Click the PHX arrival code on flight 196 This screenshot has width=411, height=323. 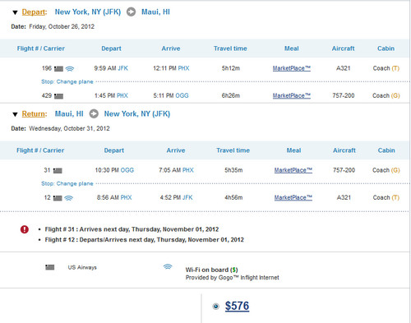183,68
